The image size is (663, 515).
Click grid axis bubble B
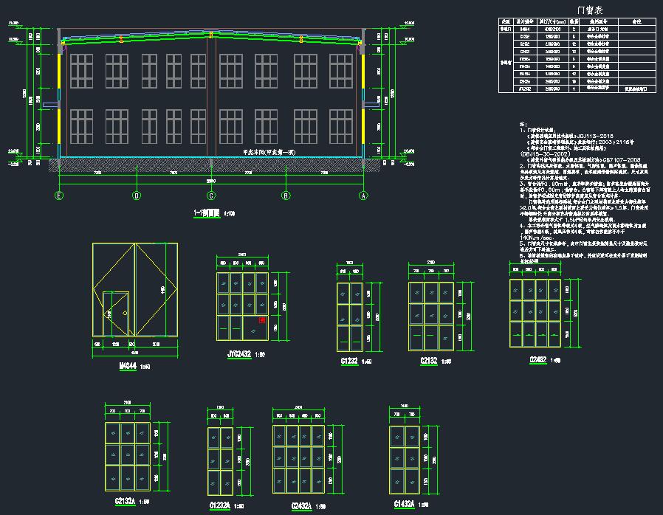(x=286, y=196)
